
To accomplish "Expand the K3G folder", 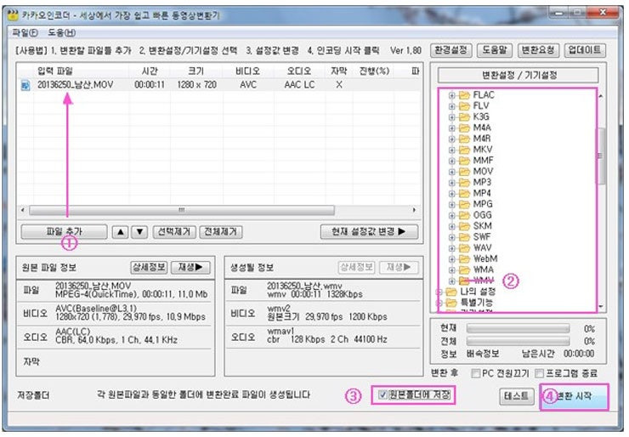I will pyautogui.click(x=451, y=117).
